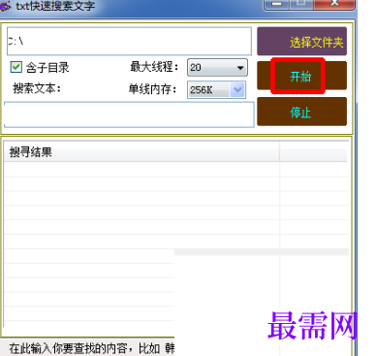Viewport: 376px width, 356px height.
Task: Click the 最大线程 label
Action: click(154, 67)
